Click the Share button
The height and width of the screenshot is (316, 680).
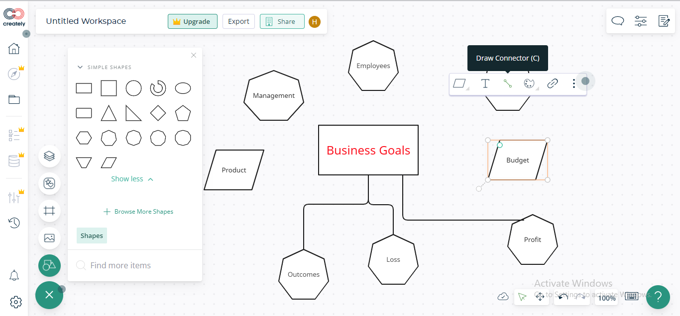(x=282, y=21)
